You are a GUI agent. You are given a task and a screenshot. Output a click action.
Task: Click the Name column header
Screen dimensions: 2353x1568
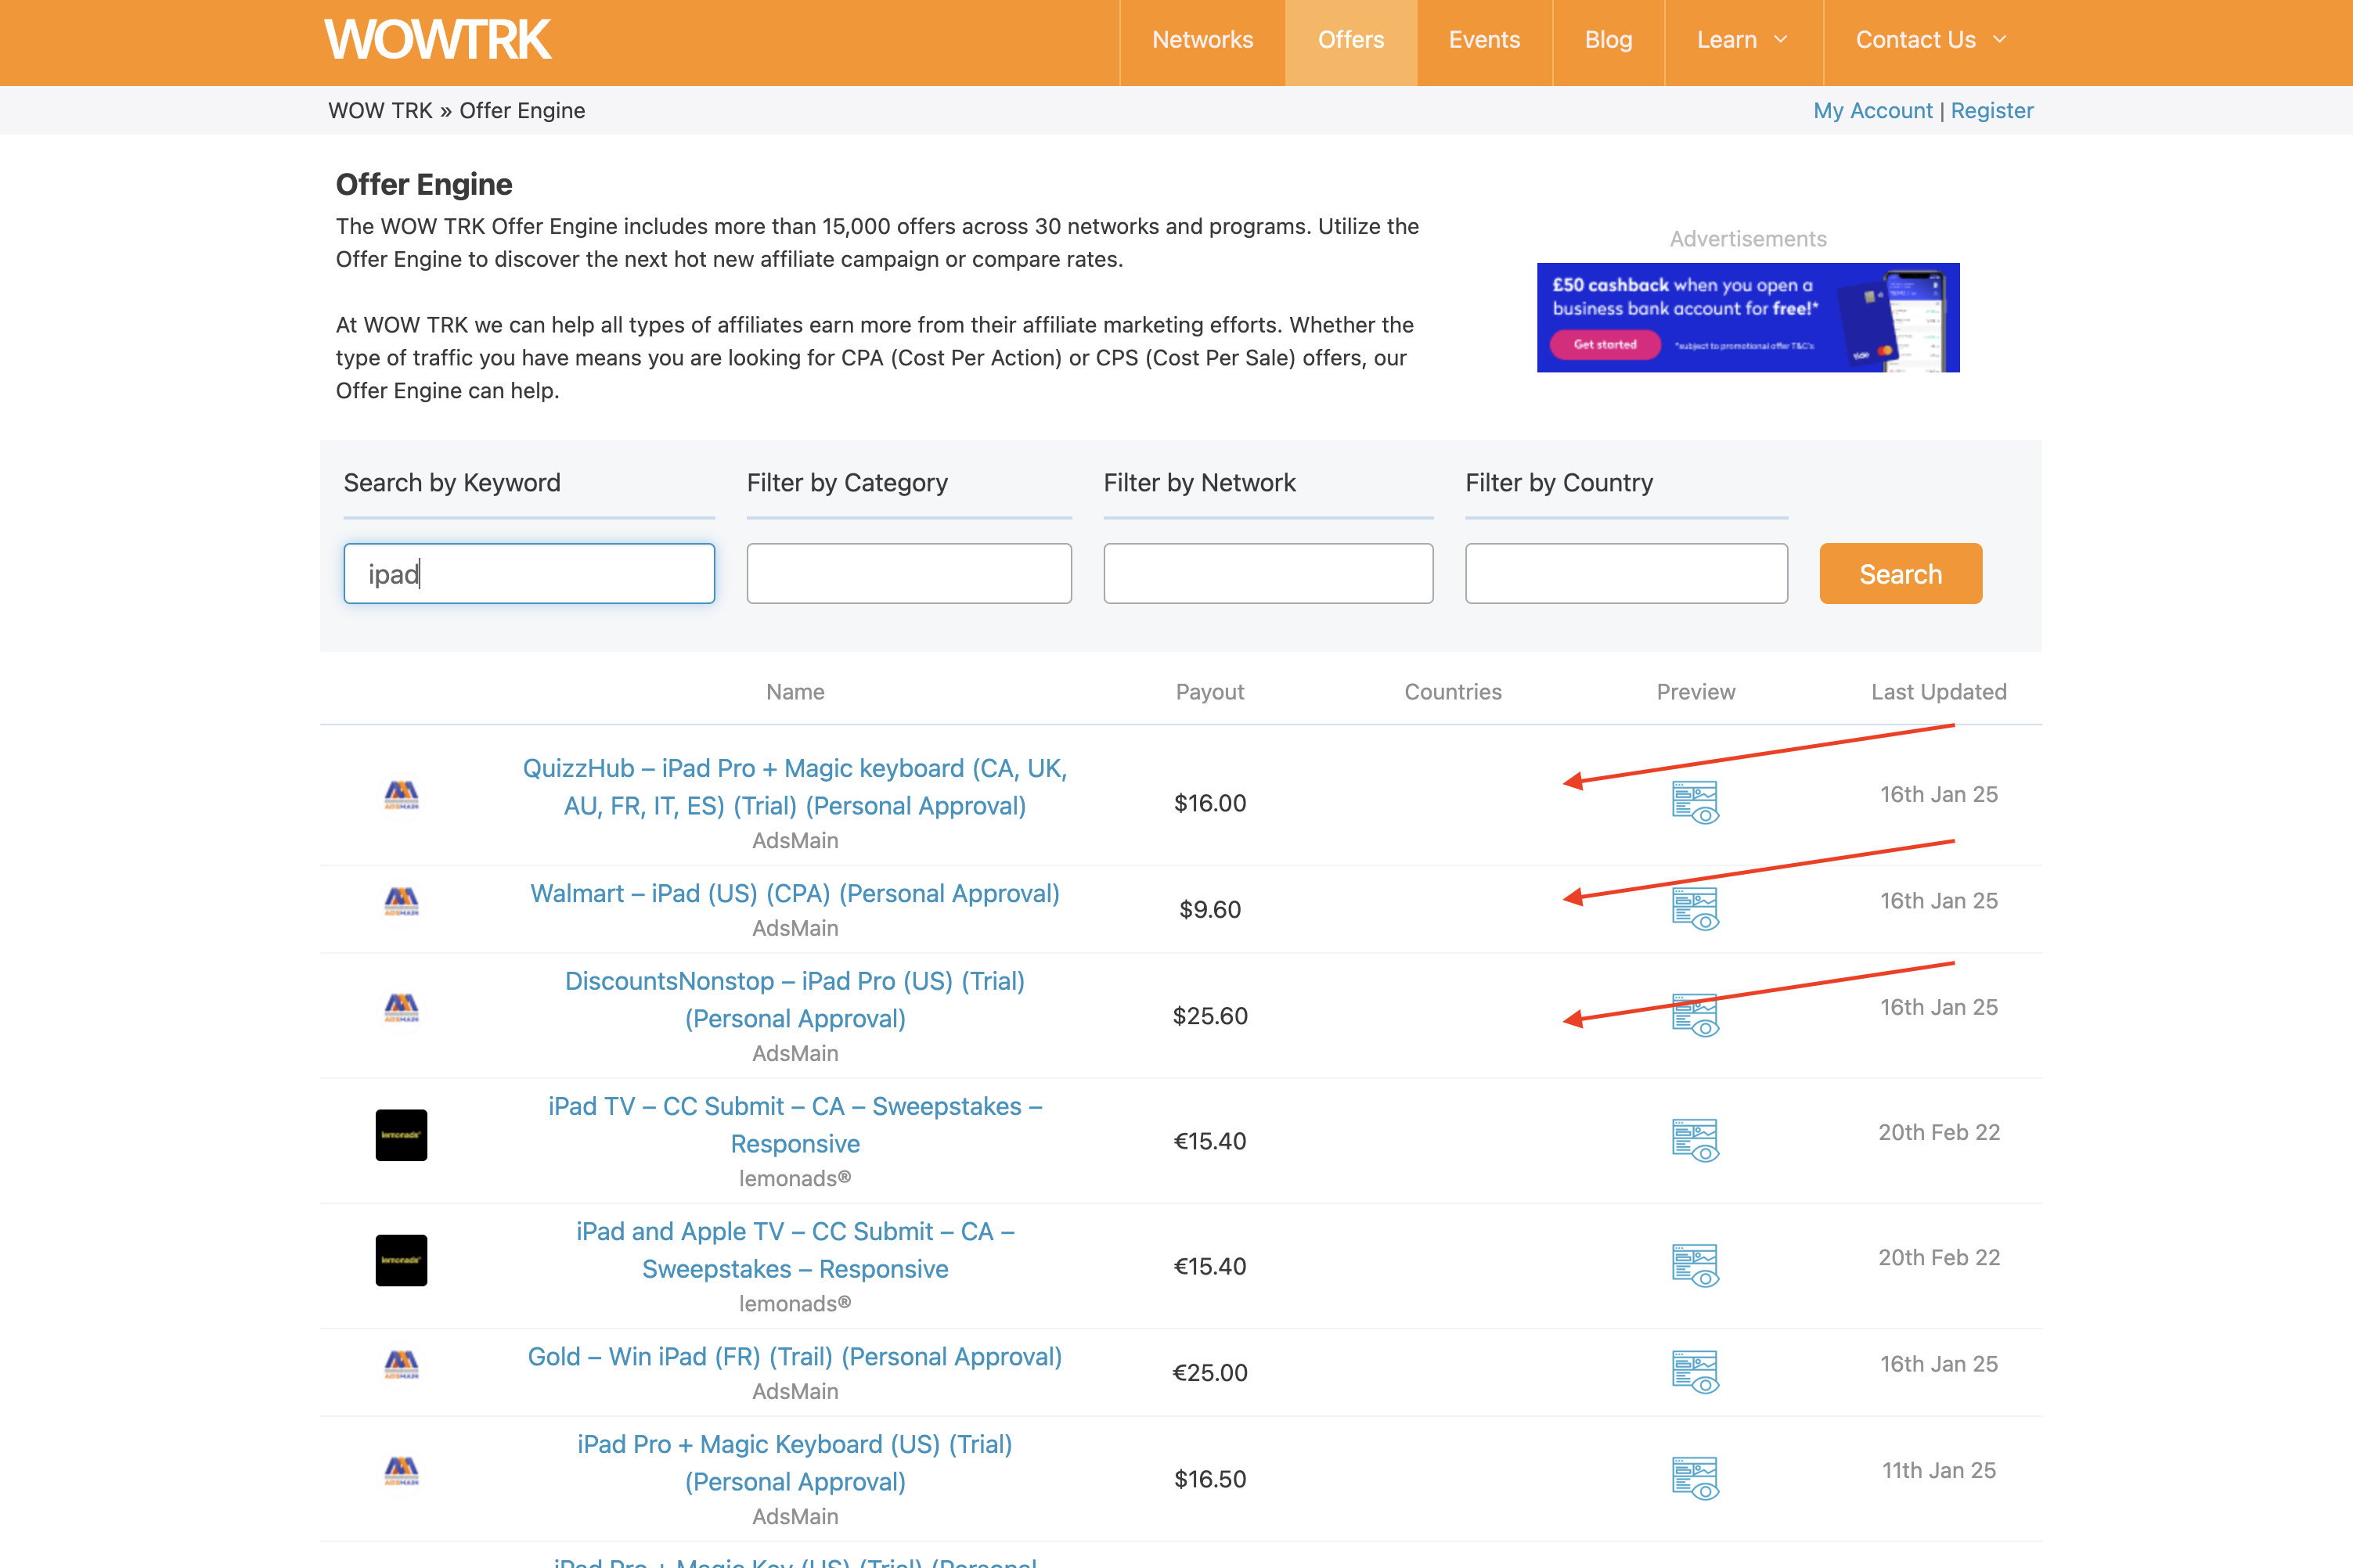(795, 692)
